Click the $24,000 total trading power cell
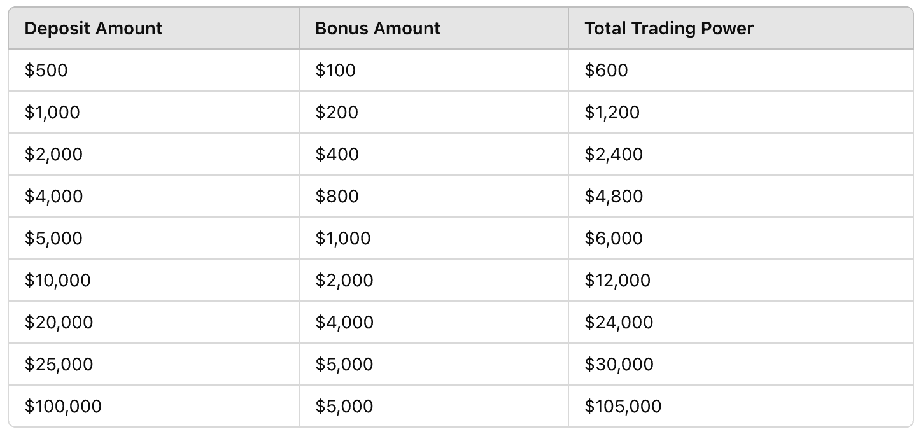This screenshot has width=923, height=434. tap(619, 322)
